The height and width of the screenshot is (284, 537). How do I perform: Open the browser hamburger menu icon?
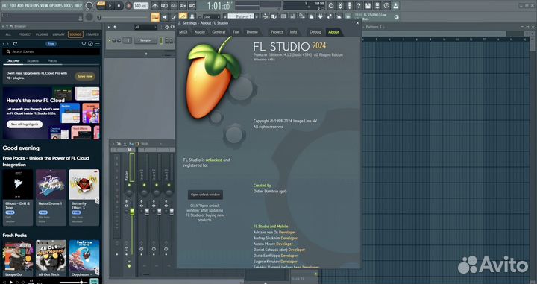[x=98, y=44]
